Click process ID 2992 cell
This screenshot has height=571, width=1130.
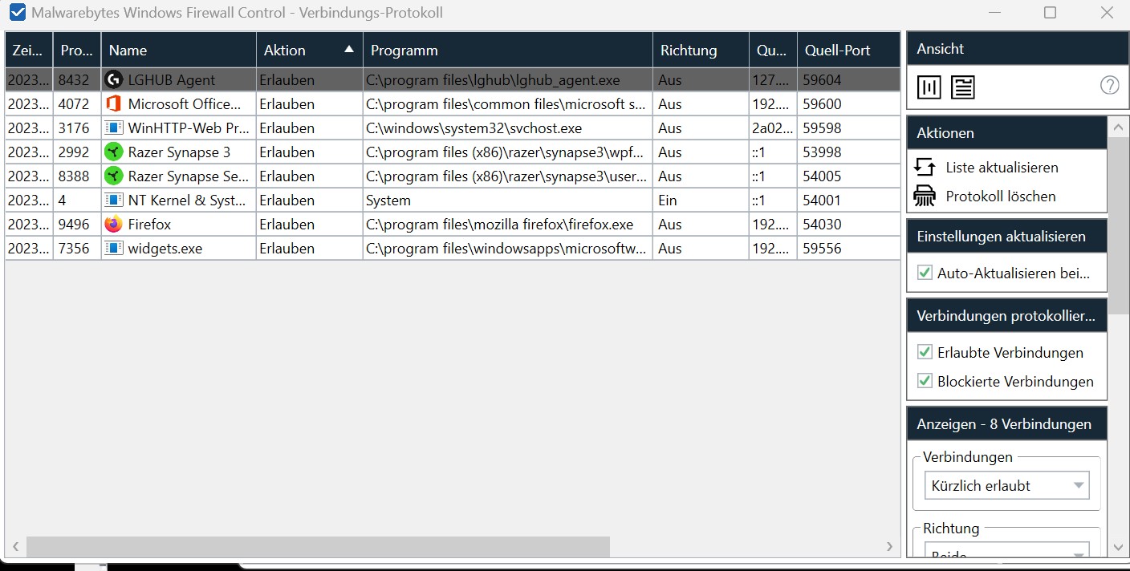click(77, 152)
